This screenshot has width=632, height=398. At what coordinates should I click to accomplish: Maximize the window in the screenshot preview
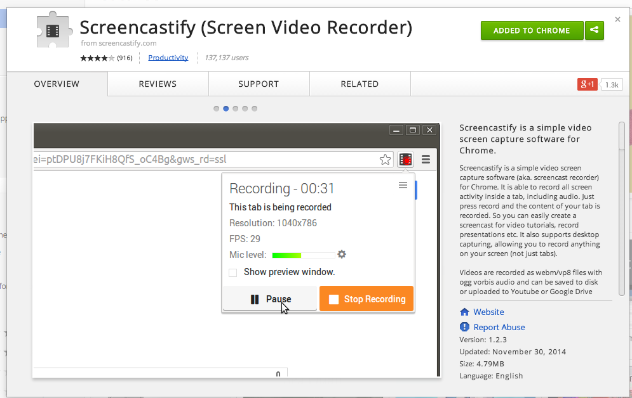[413, 130]
